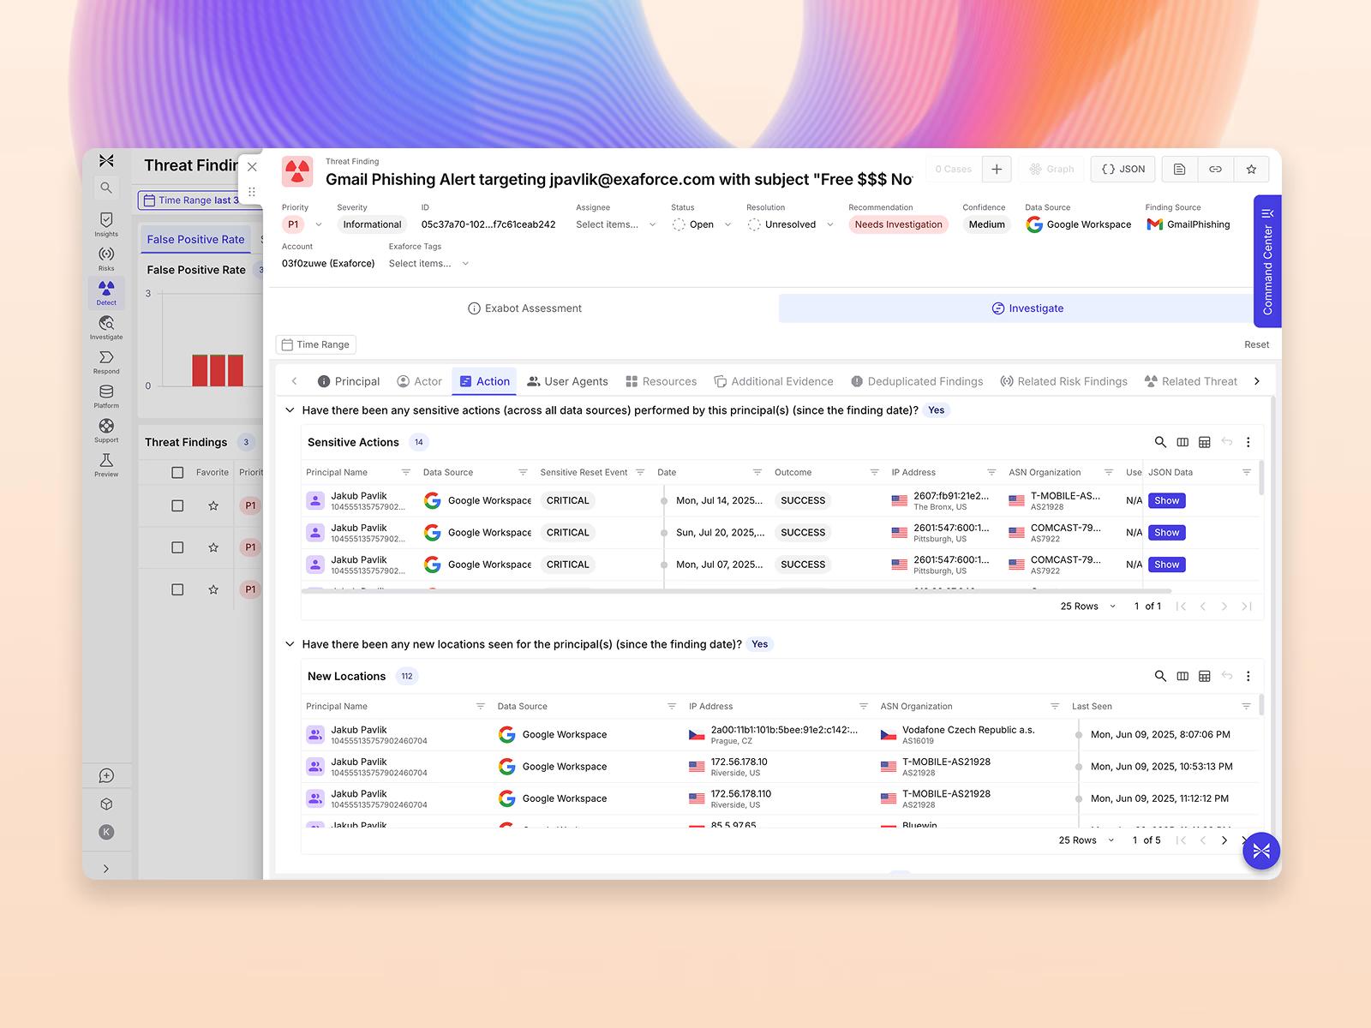Open the Platform sidebar icon
Image resolution: width=1371 pixels, height=1028 pixels.
(x=106, y=396)
